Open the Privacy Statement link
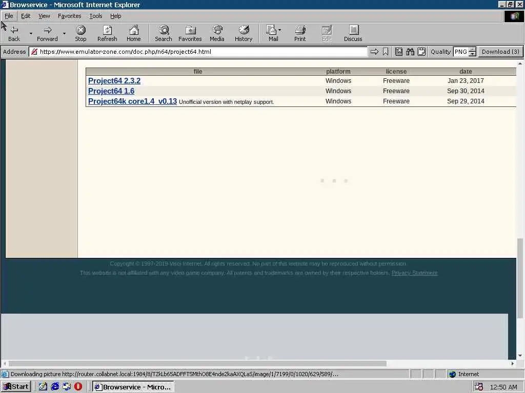This screenshot has height=393, width=525. pyautogui.click(x=414, y=273)
